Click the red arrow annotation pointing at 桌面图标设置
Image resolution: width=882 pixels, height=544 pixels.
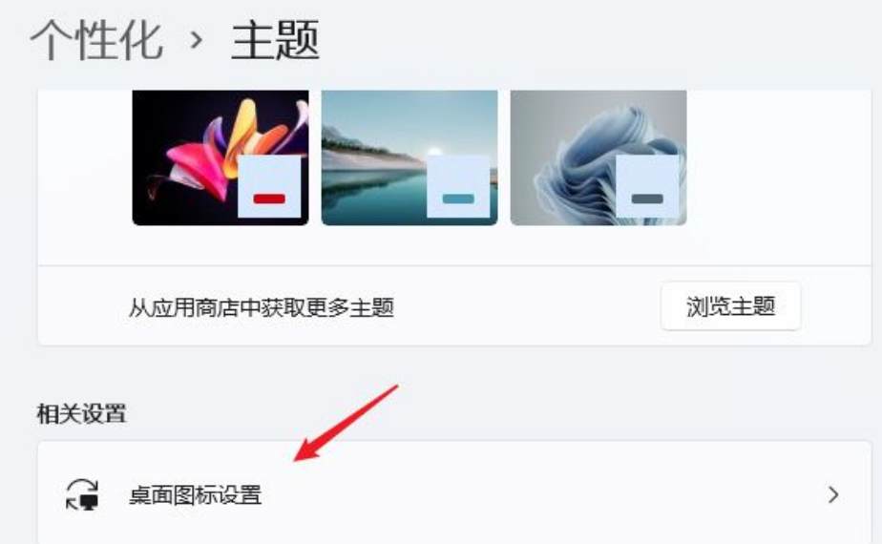(x=346, y=423)
